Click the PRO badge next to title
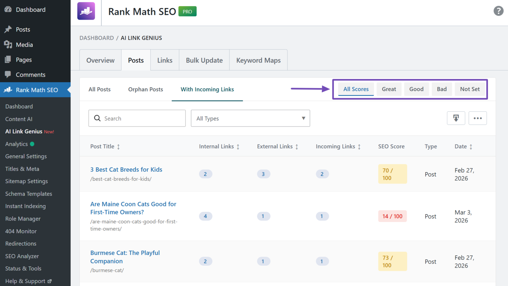 (188, 11)
